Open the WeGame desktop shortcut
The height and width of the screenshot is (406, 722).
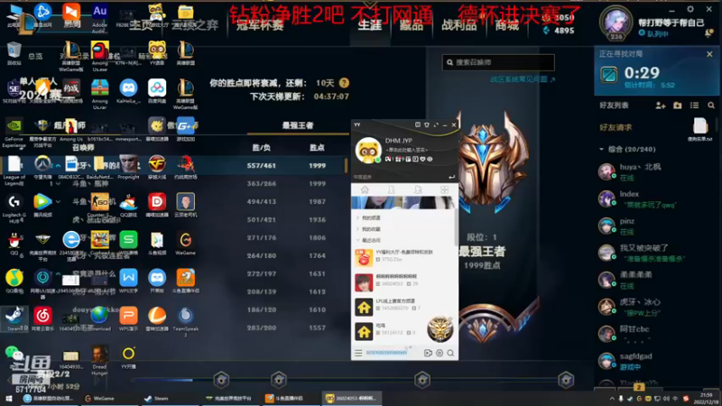pyautogui.click(x=186, y=243)
